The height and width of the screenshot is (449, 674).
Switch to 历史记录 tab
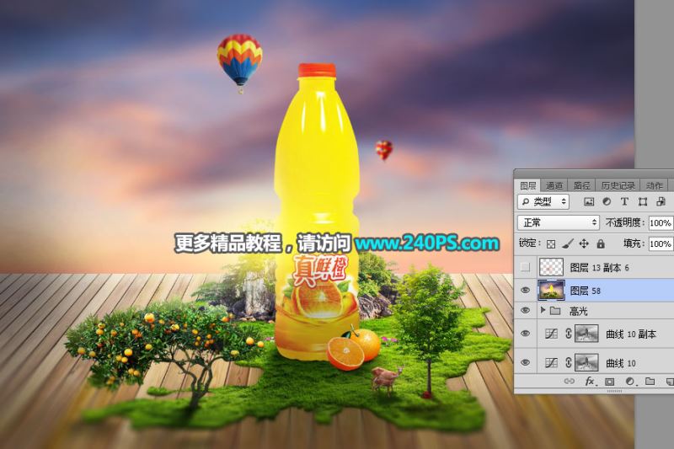(618, 185)
